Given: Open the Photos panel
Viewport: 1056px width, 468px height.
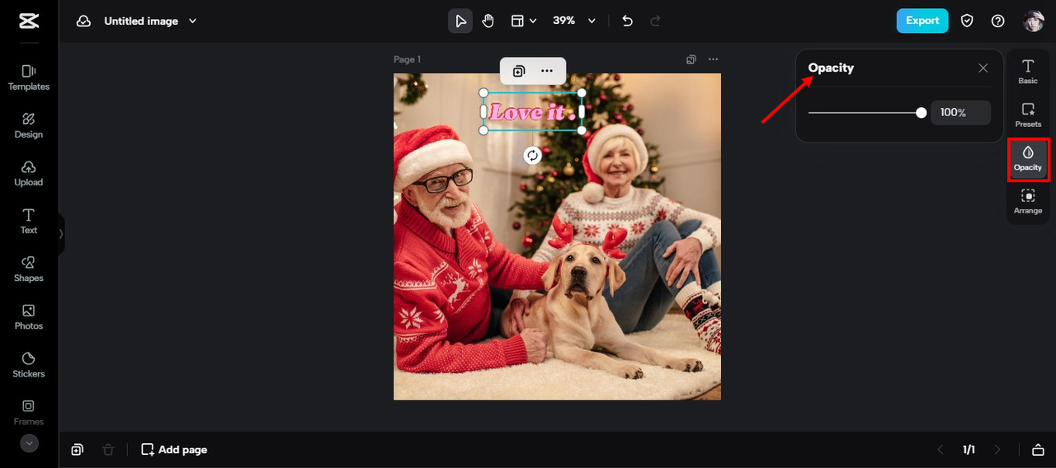Looking at the screenshot, I should [29, 316].
